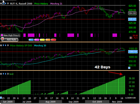Toggle the red A auto-scale icon
This screenshot has width=140, height=104.
point(131,38)
